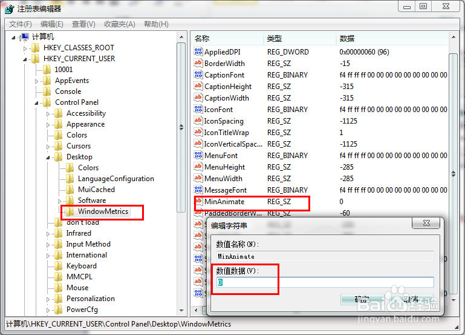Viewport: 465px width, 335px height.
Task: Click the value list left scroll arrow
Action: click(196, 311)
